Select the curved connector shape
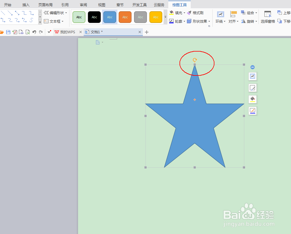 coord(10,20)
